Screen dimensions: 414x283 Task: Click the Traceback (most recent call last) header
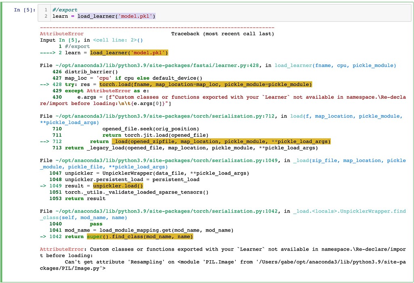click(224, 34)
